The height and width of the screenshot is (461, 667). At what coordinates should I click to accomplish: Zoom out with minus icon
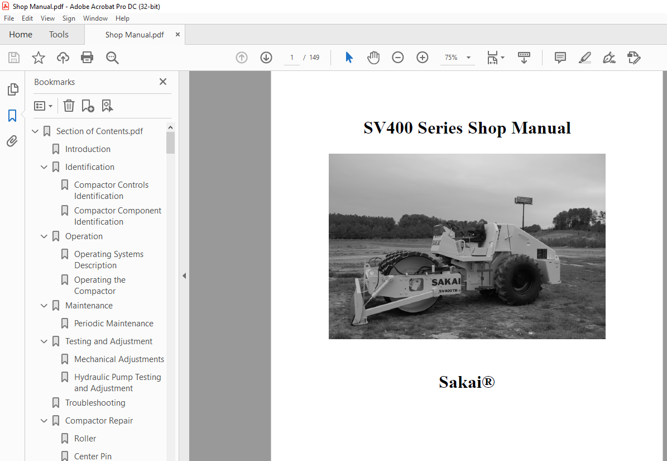coord(398,58)
